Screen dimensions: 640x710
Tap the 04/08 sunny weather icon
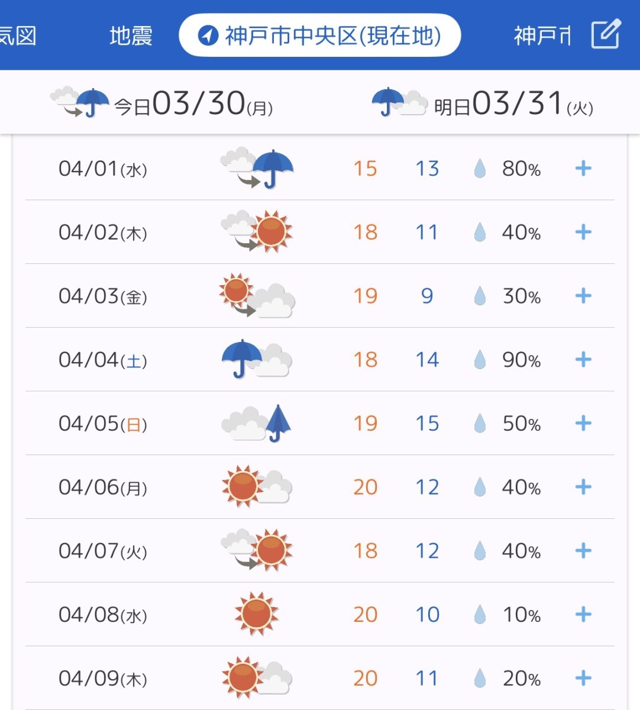tap(256, 614)
